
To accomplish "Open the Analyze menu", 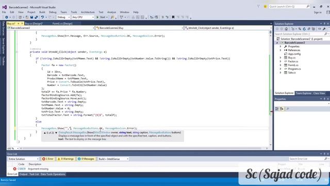I will 111,12.
